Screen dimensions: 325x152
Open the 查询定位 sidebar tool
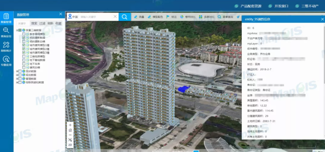point(6,32)
